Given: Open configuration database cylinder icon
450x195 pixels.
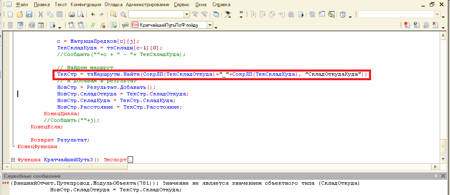Looking at the screenshot, I should (x=31, y=25).
